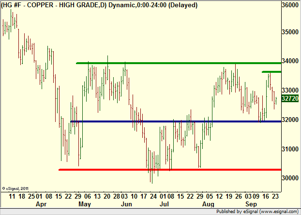Click the 35000 price axis label

(x=290, y=32)
